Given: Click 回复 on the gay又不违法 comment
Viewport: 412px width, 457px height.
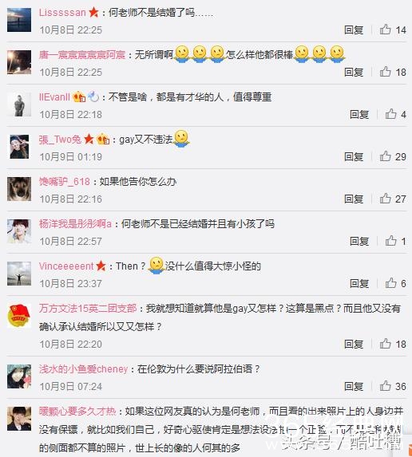Looking at the screenshot, I should (354, 156).
